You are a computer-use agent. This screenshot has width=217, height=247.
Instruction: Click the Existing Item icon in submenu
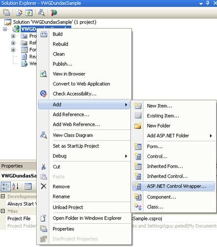pos(138,116)
